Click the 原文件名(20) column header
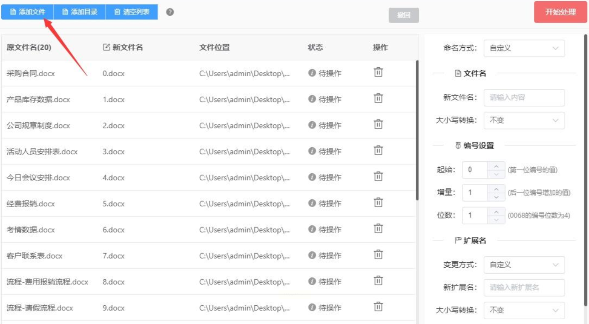 click(29, 47)
